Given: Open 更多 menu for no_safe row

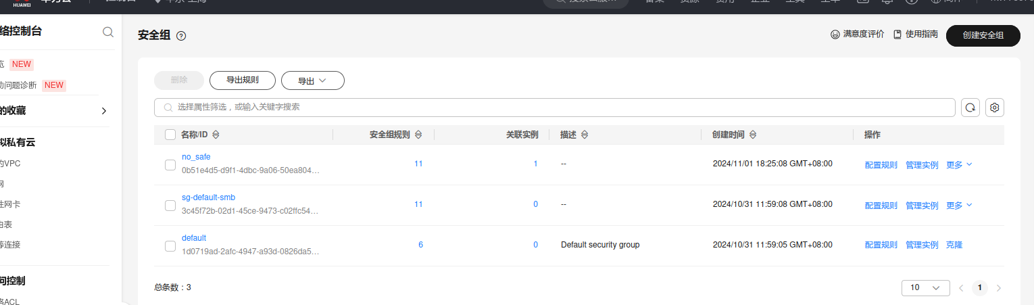Looking at the screenshot, I should pos(959,164).
